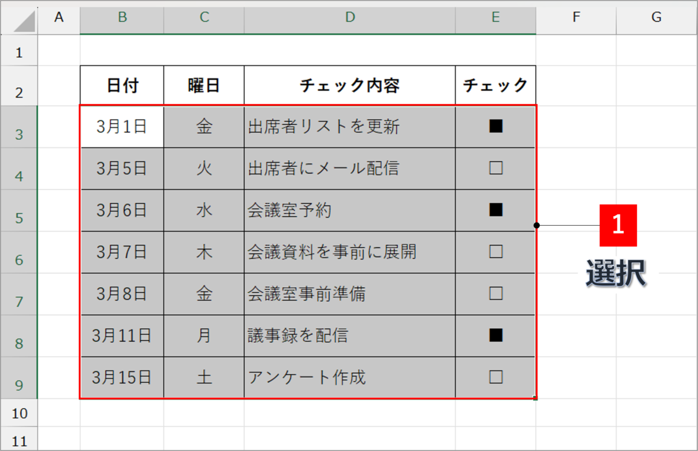The width and height of the screenshot is (698, 451).
Task: Check the empty box for アンケート作成
Action: pos(496,377)
